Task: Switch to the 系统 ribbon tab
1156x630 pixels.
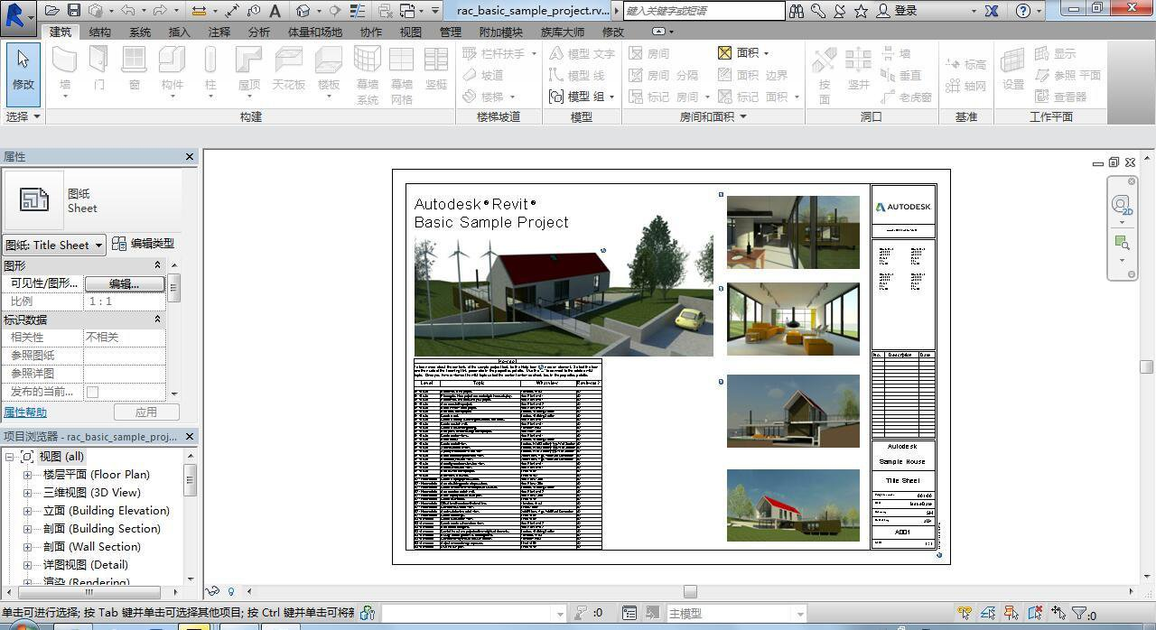Action: pyautogui.click(x=140, y=32)
